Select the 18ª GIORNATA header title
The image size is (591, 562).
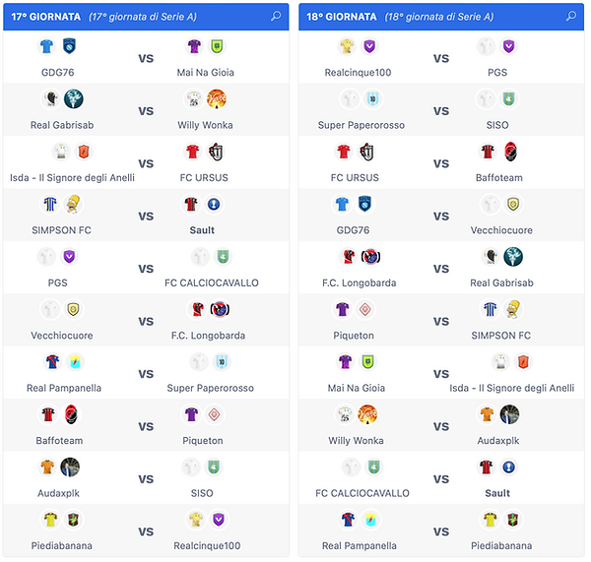pos(342,17)
